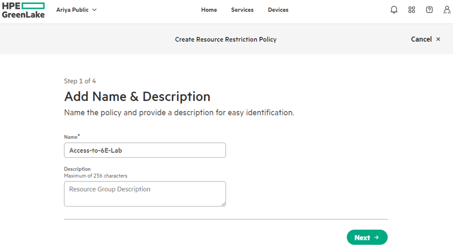
Task: Expand the chevron beside Ariya Public
Action: [x=94, y=10]
